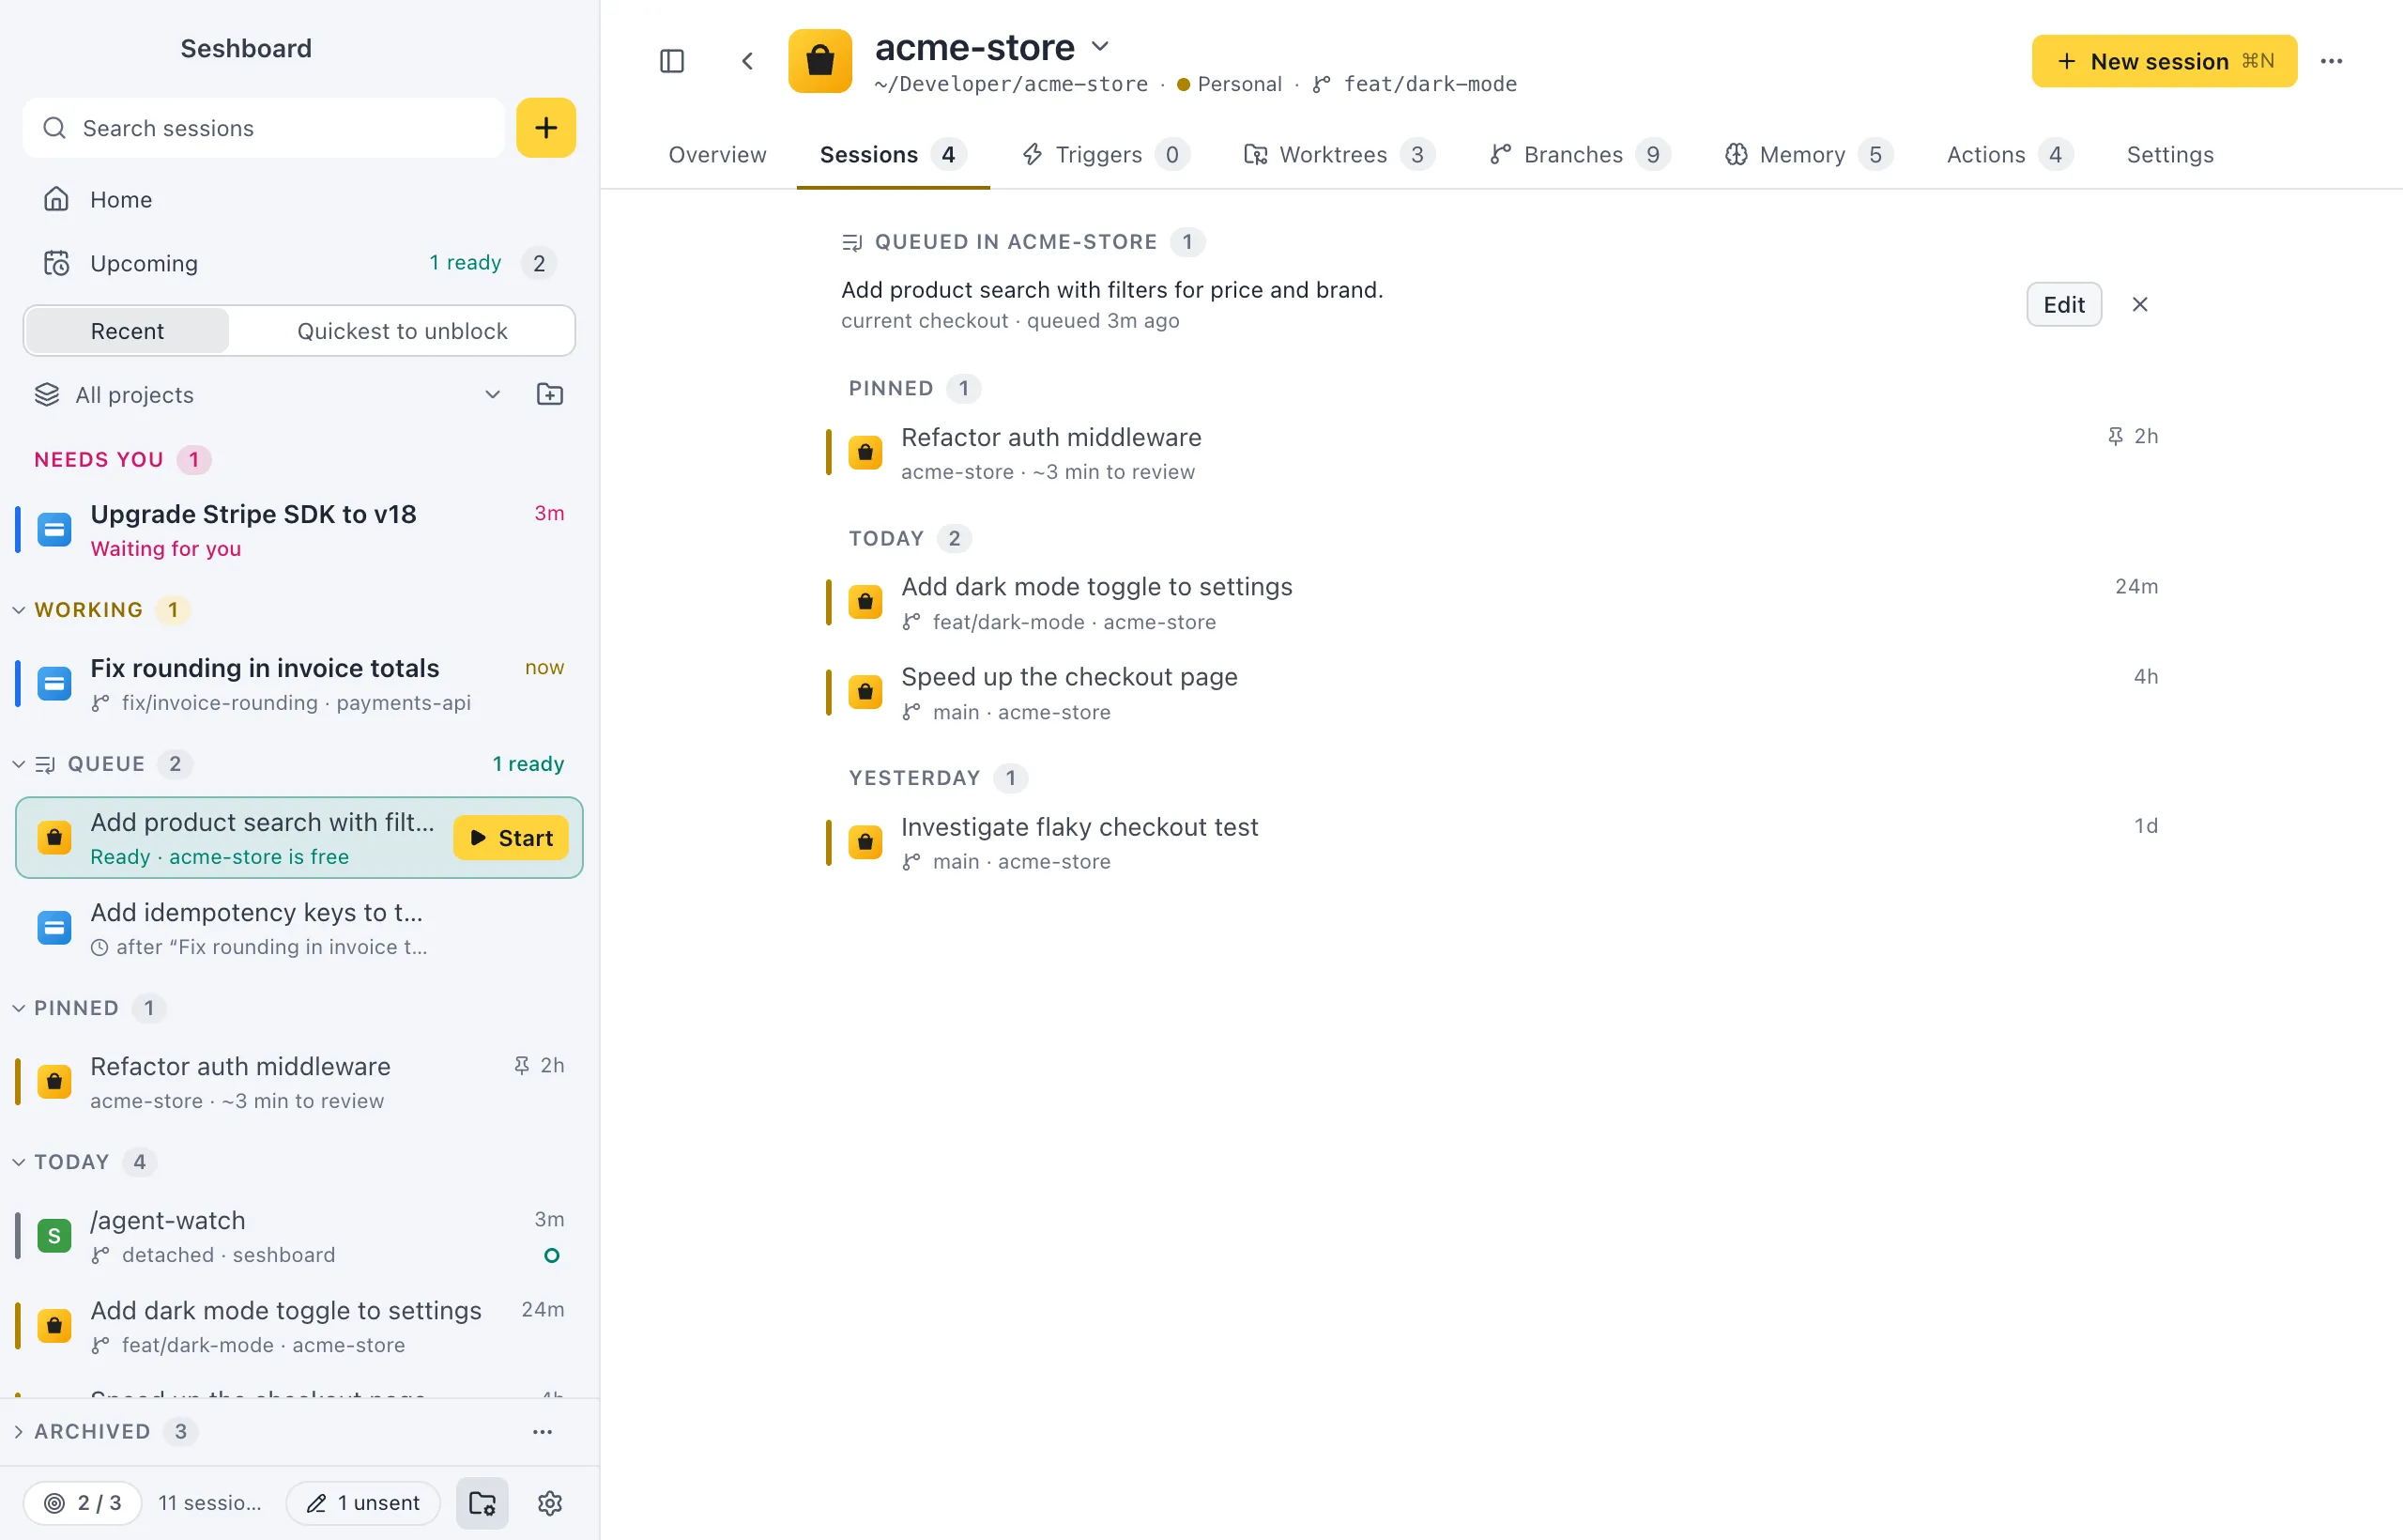Open the Triggers tab
Viewport: 2403px width, 1540px height.
[x=1105, y=154]
